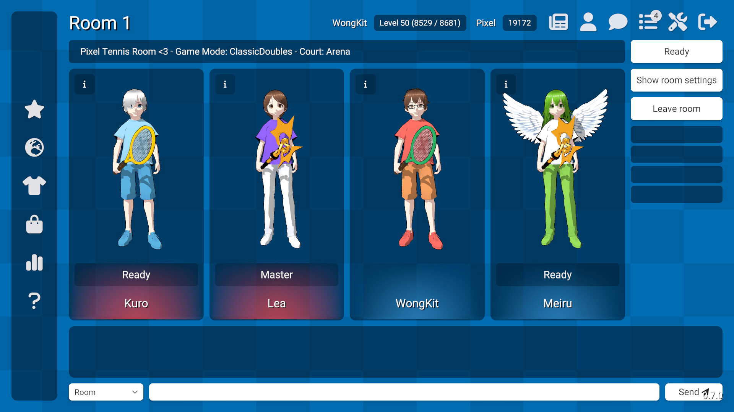Check the notification list with 4 alerts
734x412 pixels.
click(x=648, y=22)
